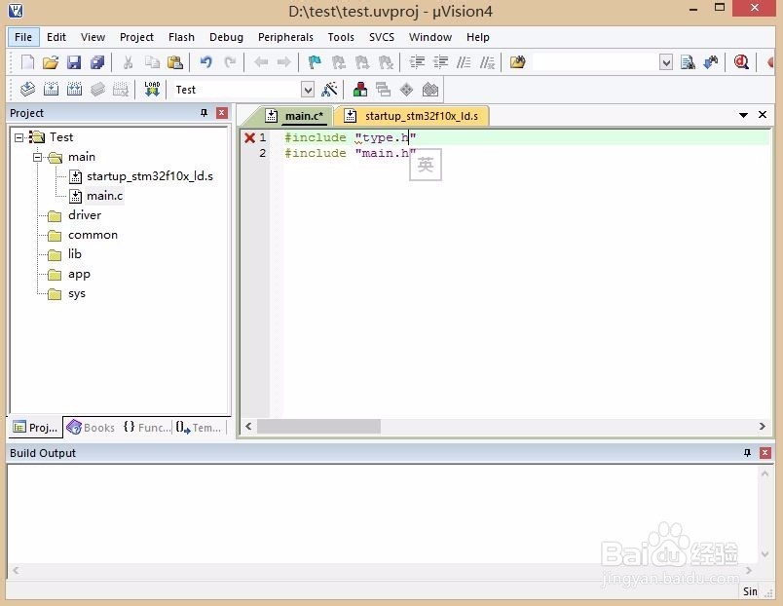Create a new file from toolbar

pos(27,62)
